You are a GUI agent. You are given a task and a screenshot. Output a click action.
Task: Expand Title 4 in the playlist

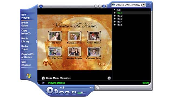point(115,22)
